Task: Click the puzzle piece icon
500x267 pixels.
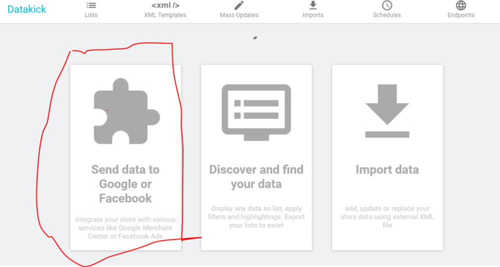Action: pos(126,111)
